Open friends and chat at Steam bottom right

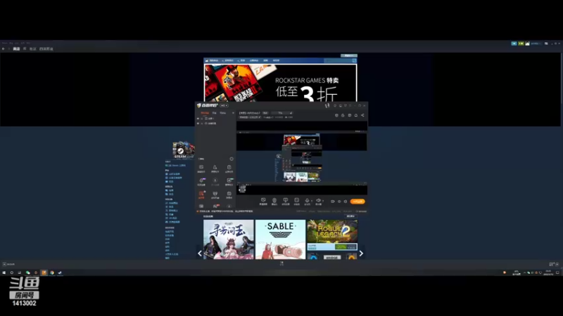(x=554, y=264)
